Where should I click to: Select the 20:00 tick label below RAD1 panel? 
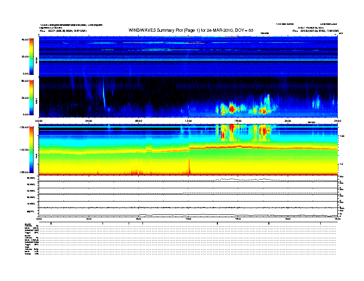(287, 121)
